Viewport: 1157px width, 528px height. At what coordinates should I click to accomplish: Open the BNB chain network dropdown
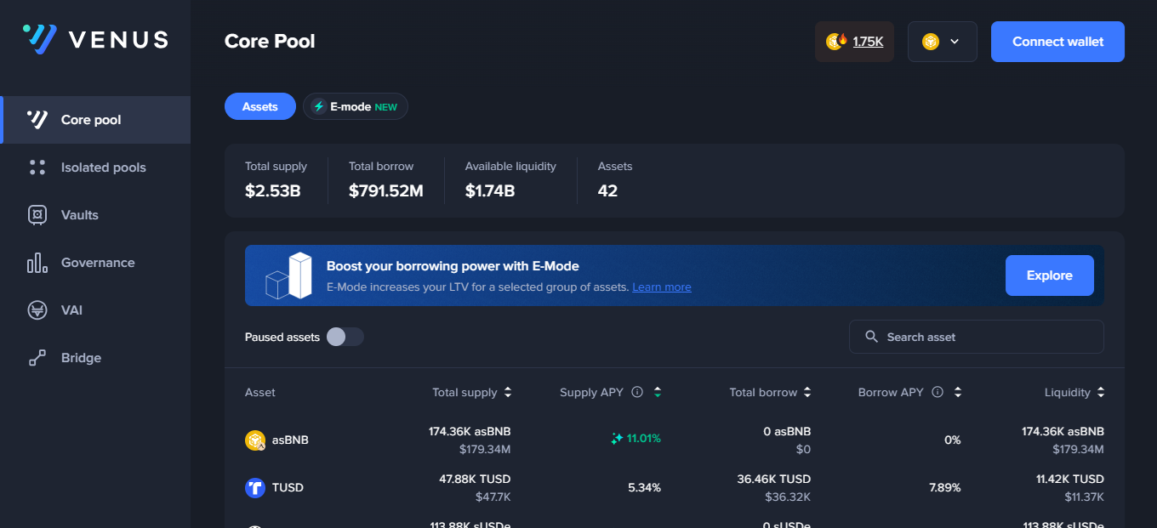pyautogui.click(x=942, y=42)
